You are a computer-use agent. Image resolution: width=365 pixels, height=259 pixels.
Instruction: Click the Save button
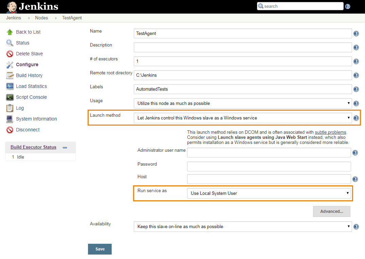[100, 249]
